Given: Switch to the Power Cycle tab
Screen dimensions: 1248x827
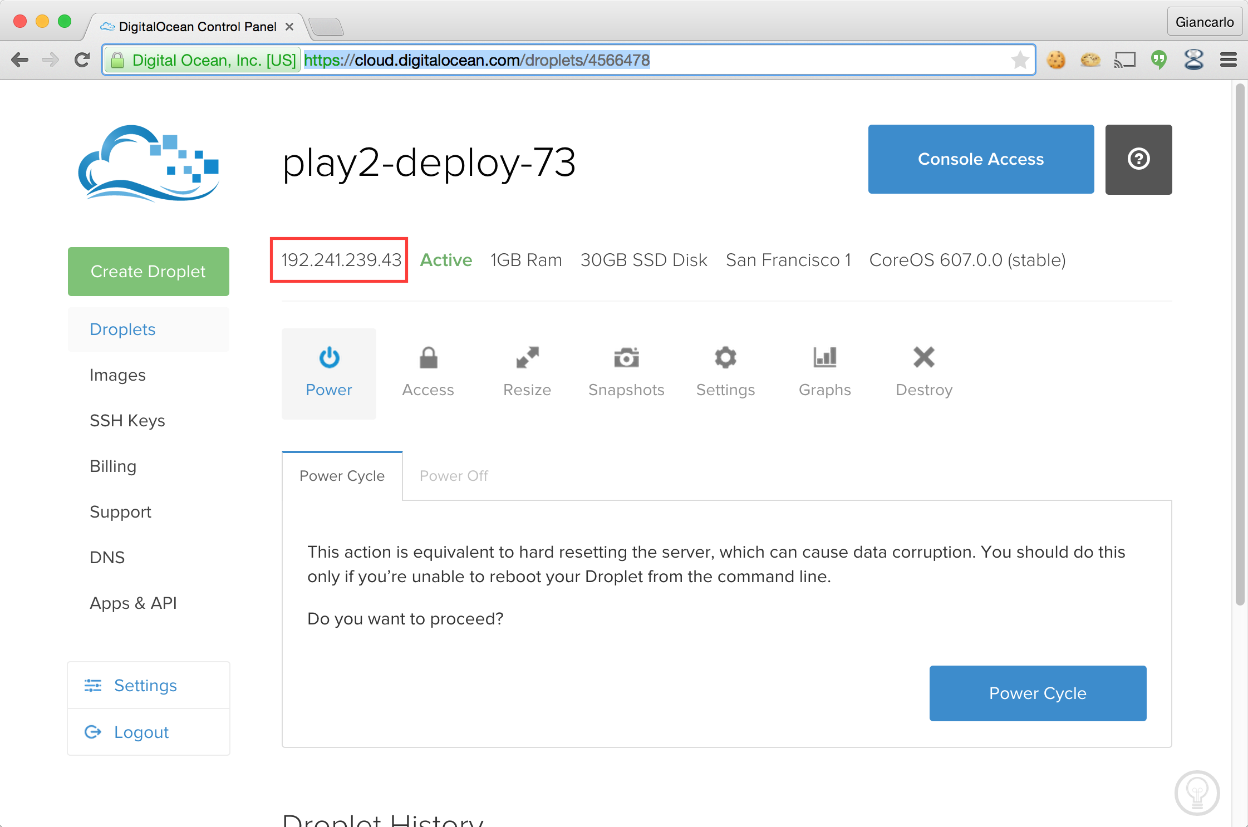Looking at the screenshot, I should (x=342, y=476).
